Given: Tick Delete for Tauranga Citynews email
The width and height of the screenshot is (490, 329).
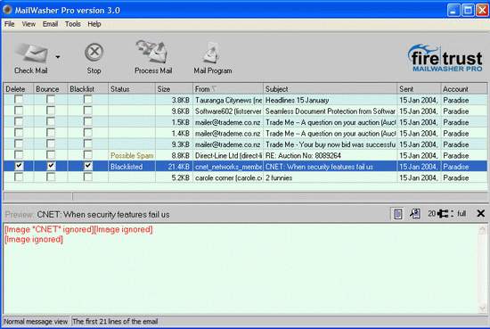Looking at the screenshot, I should (19, 100).
